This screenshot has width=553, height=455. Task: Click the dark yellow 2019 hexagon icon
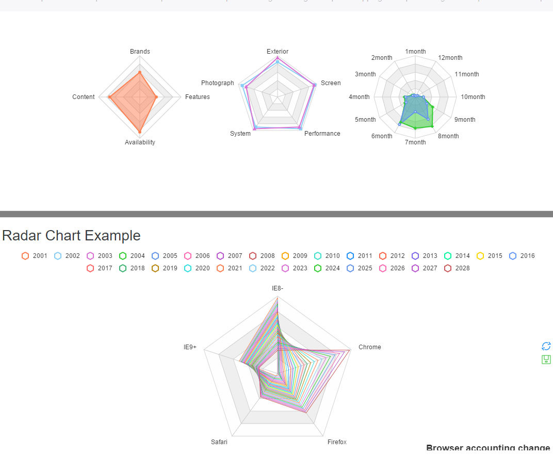point(155,268)
